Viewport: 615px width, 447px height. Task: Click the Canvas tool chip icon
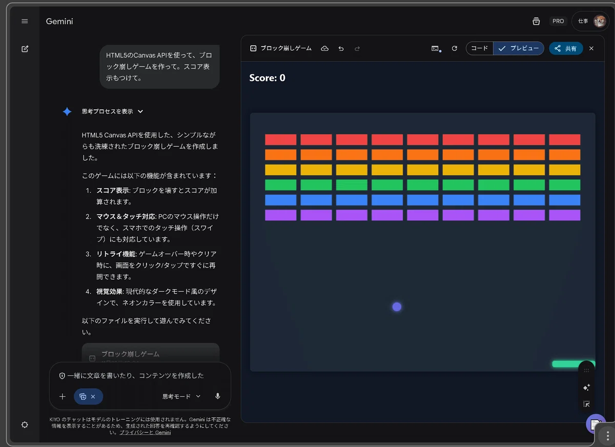coord(83,396)
